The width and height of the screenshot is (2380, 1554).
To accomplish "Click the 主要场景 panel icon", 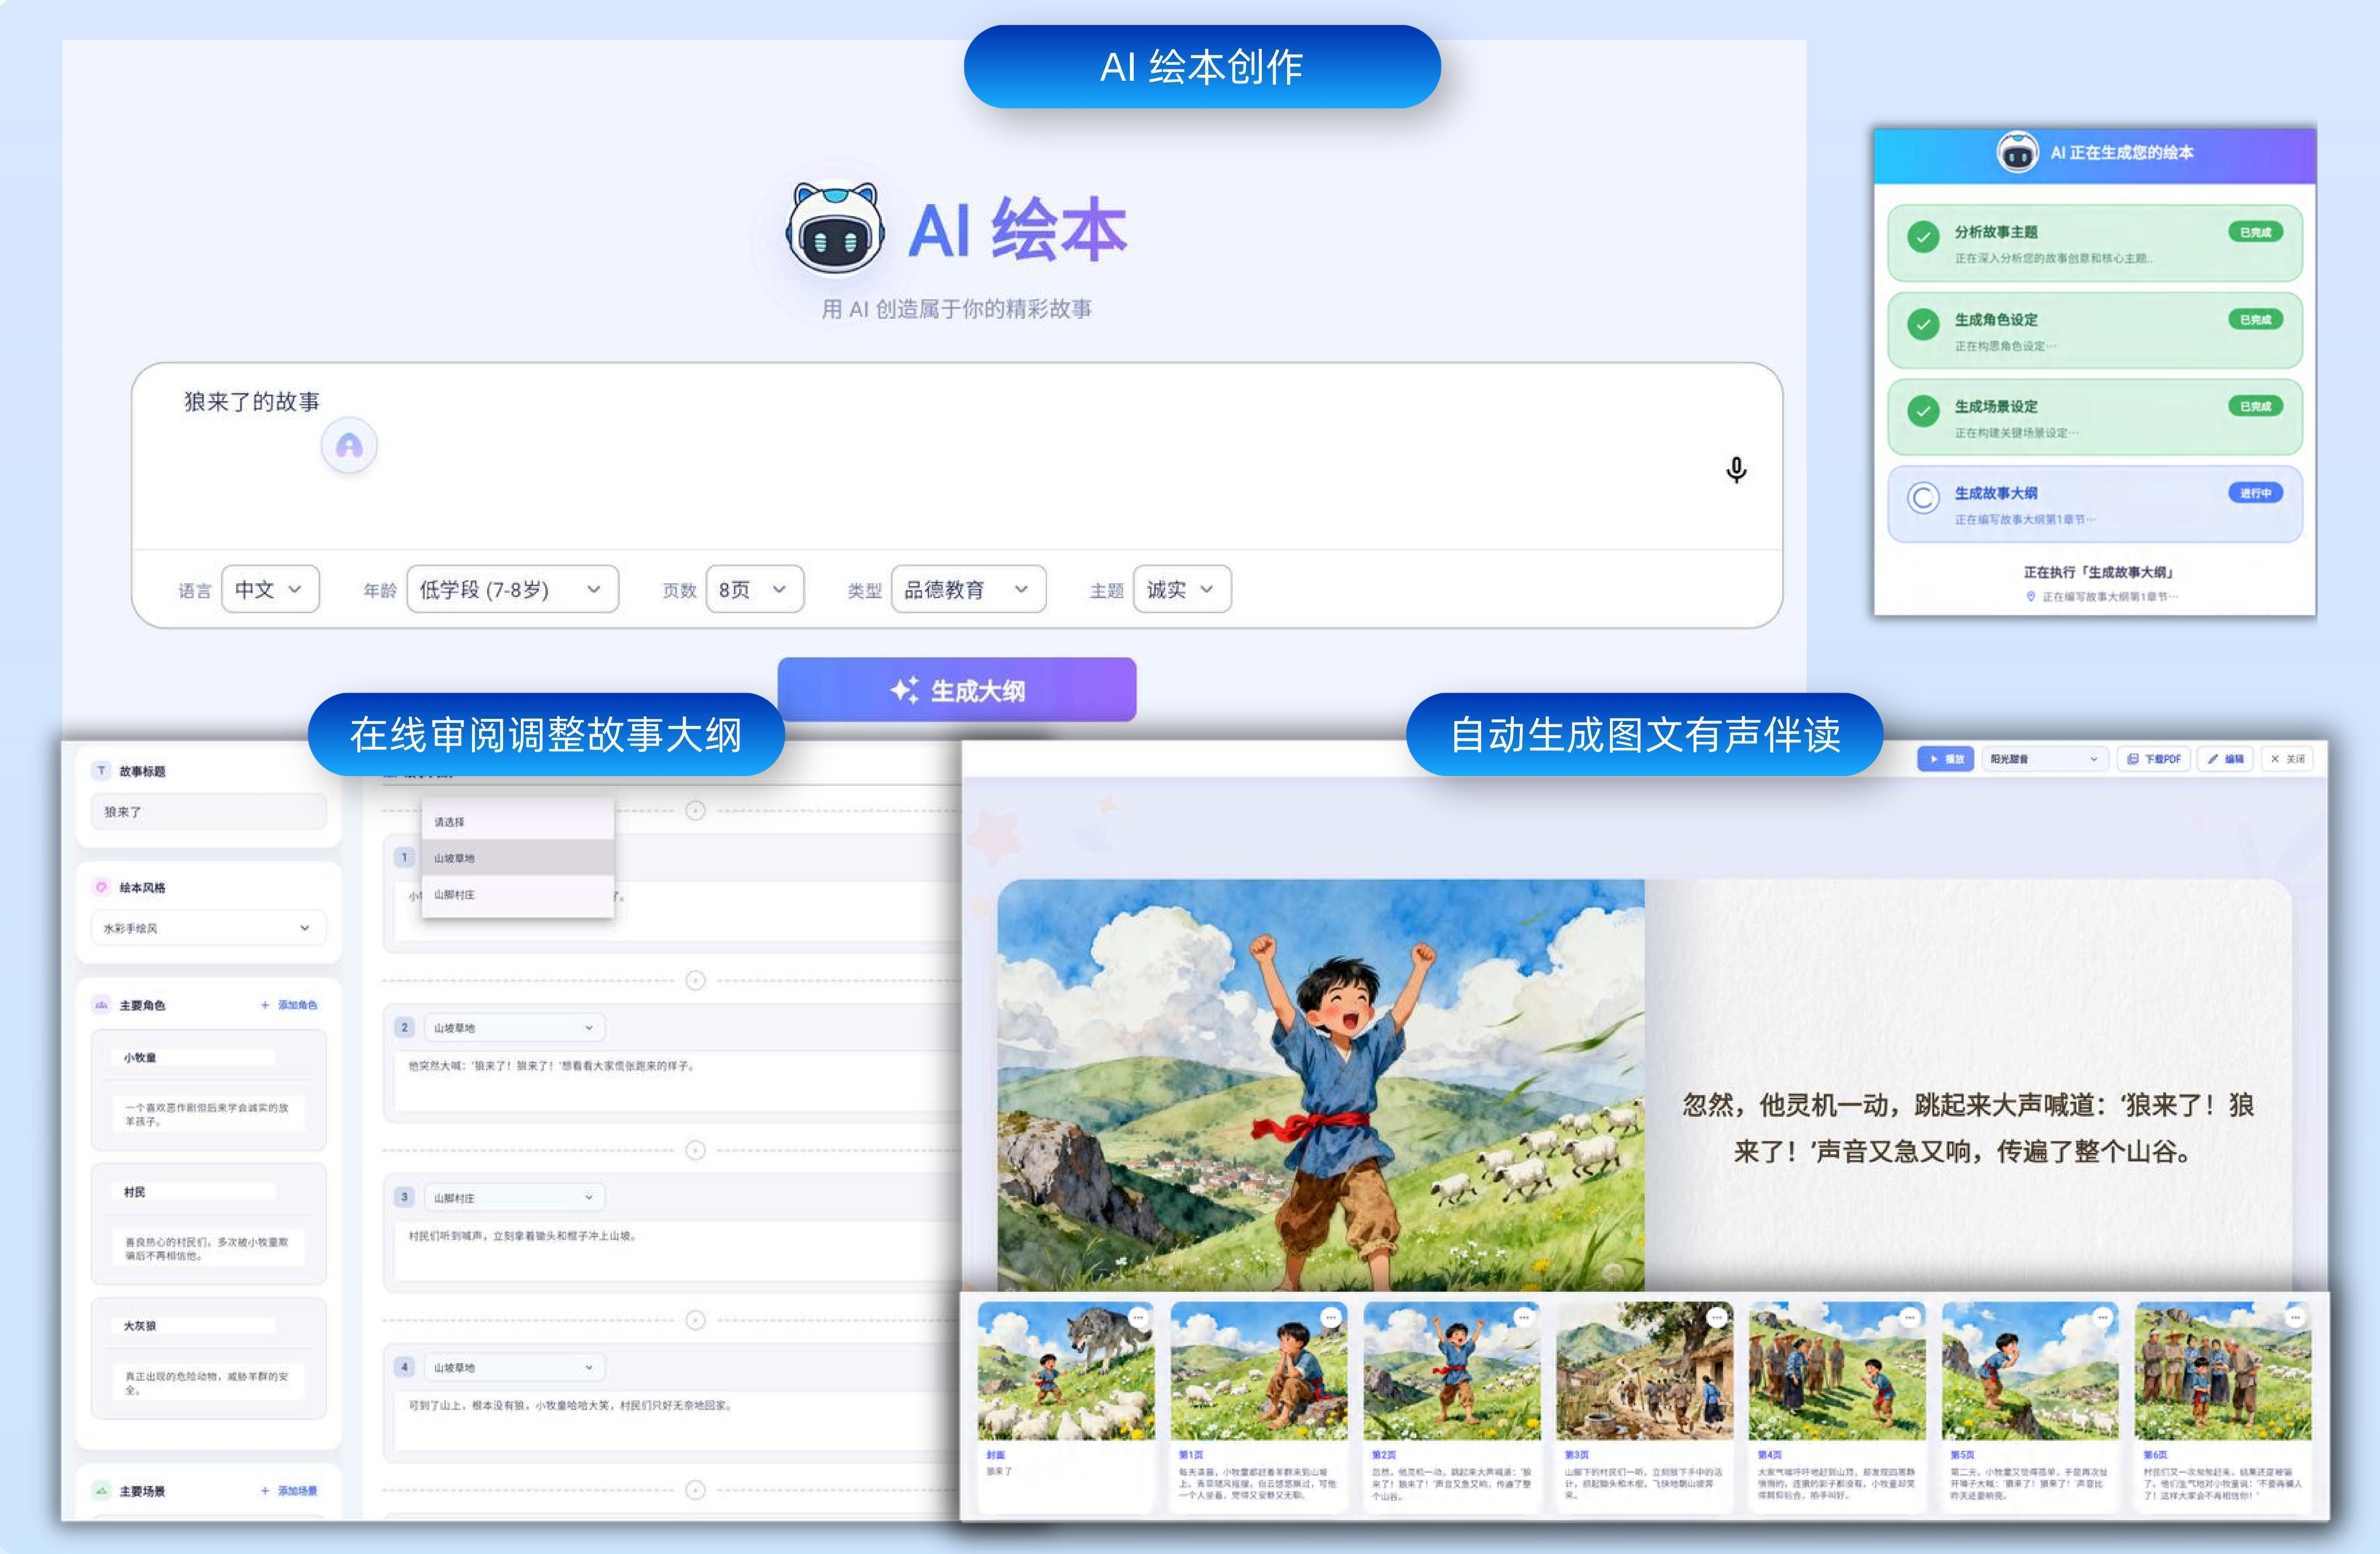I will click(101, 1490).
